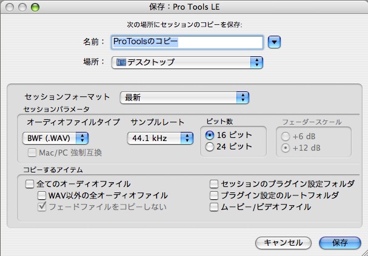
Task: Click the window title 保存 : Pro Tools LE
Action: tap(184, 7)
